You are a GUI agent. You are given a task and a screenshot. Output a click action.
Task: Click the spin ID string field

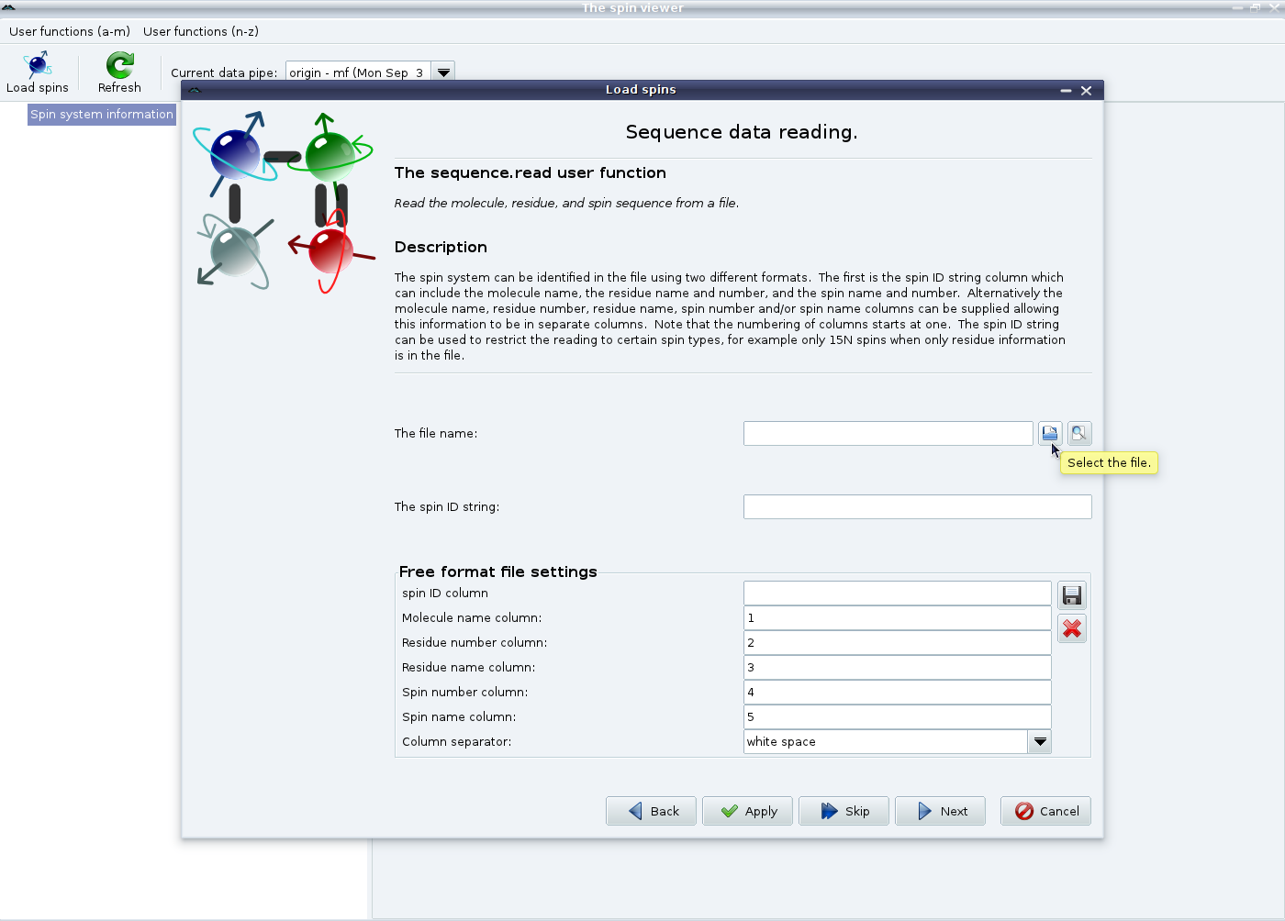[917, 506]
